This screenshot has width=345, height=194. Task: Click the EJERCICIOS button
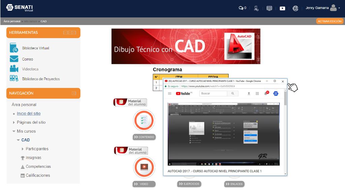coord(189,184)
